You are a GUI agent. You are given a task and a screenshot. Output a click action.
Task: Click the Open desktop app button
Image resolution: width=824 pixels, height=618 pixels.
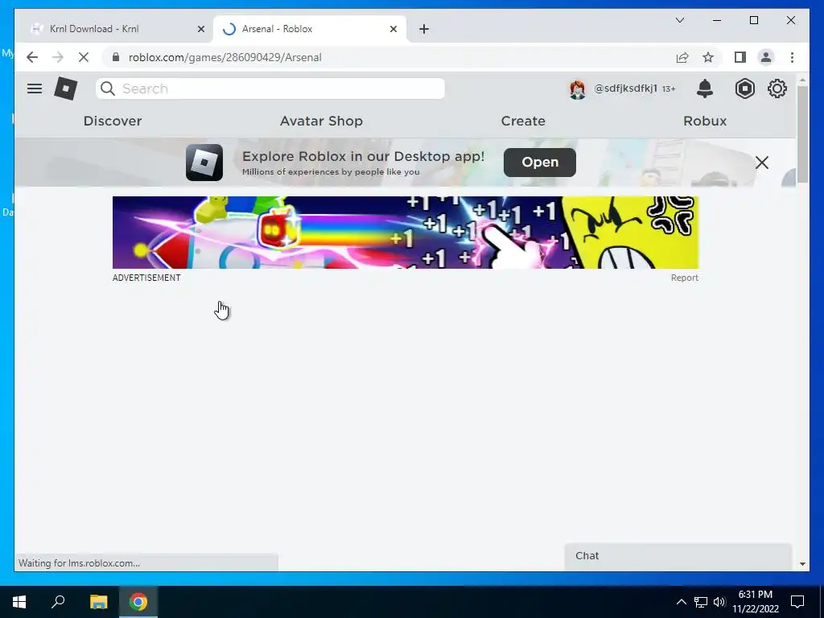[540, 163]
